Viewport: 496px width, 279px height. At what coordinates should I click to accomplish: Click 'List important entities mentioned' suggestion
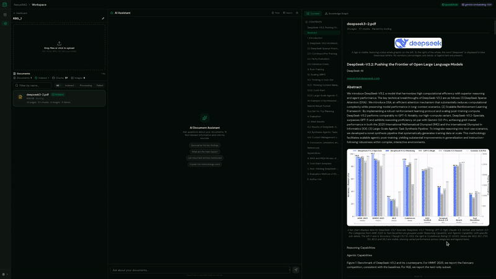205,158
